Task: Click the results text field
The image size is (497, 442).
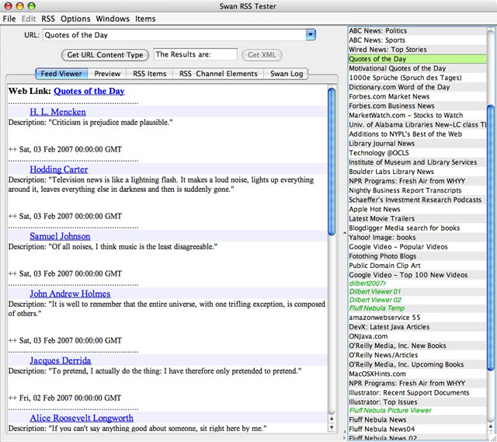Action: tap(195, 55)
